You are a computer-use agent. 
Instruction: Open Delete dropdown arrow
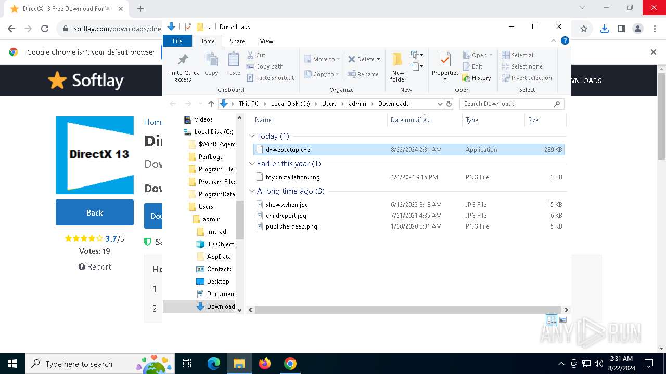(x=378, y=59)
